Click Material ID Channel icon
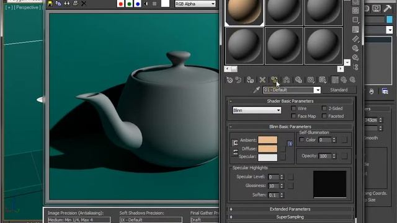 tap(311, 80)
